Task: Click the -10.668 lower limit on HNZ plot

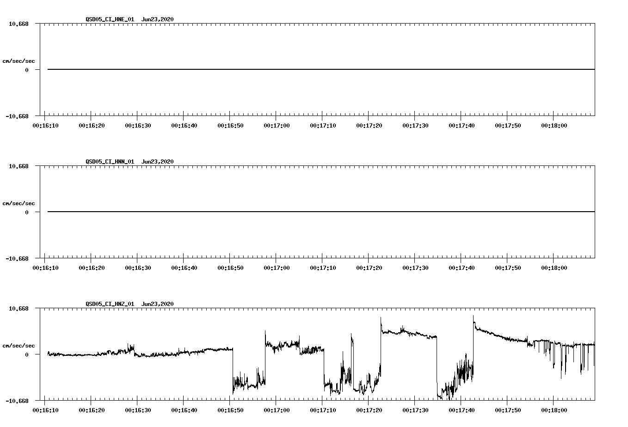Action: [17, 401]
